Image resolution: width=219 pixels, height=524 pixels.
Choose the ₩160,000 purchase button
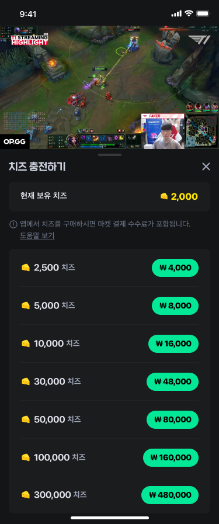point(171,457)
